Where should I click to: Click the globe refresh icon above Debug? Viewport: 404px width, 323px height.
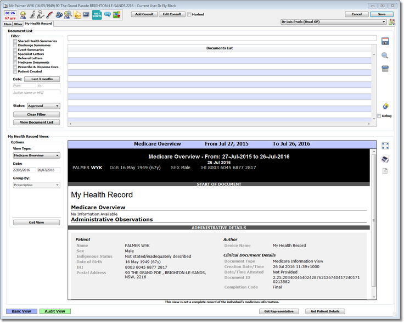click(385, 106)
